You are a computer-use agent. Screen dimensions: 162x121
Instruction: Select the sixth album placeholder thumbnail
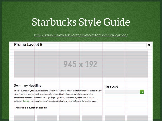[x=137, y=118]
